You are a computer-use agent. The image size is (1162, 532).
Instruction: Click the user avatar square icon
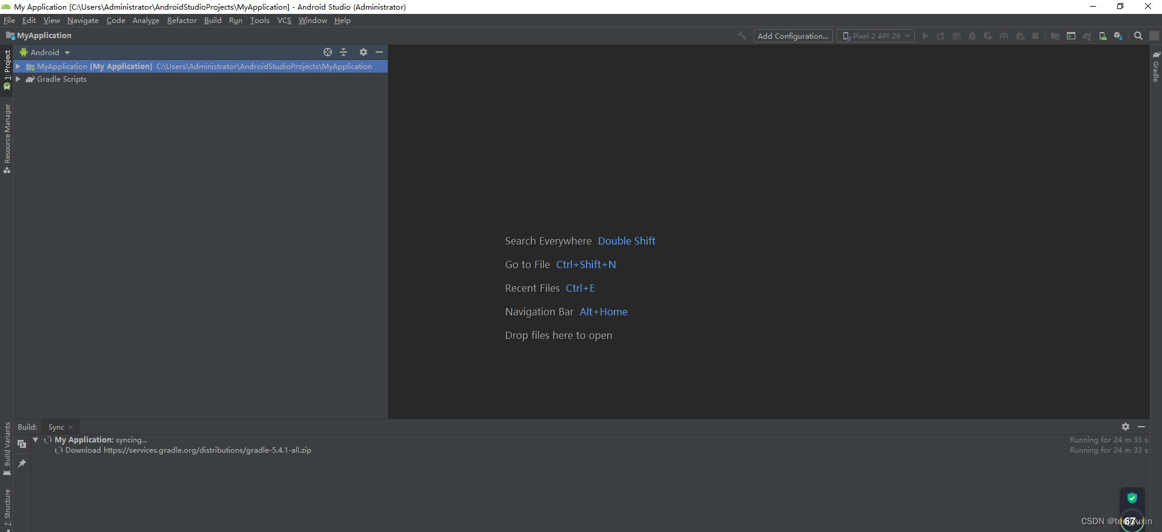pyautogui.click(x=1154, y=36)
